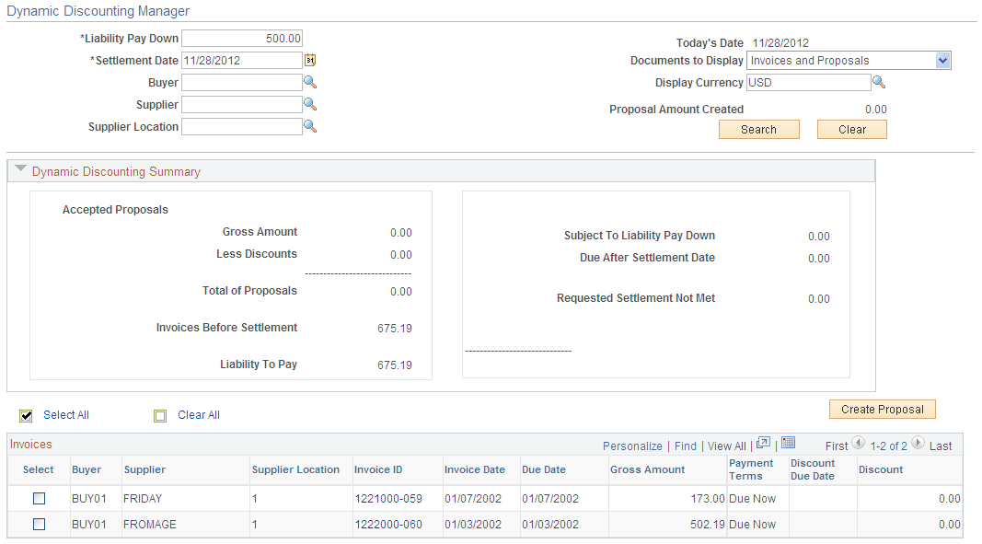Click the View All link
The width and height of the screenshot is (982, 544).
(x=726, y=445)
